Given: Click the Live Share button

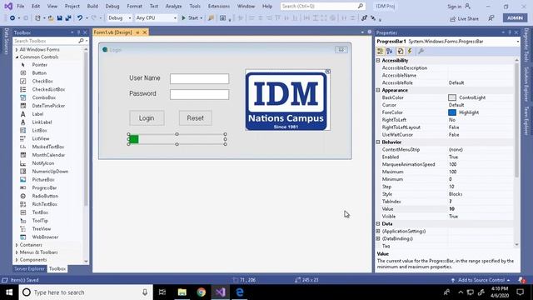Looking at the screenshot, I should click(464, 18).
